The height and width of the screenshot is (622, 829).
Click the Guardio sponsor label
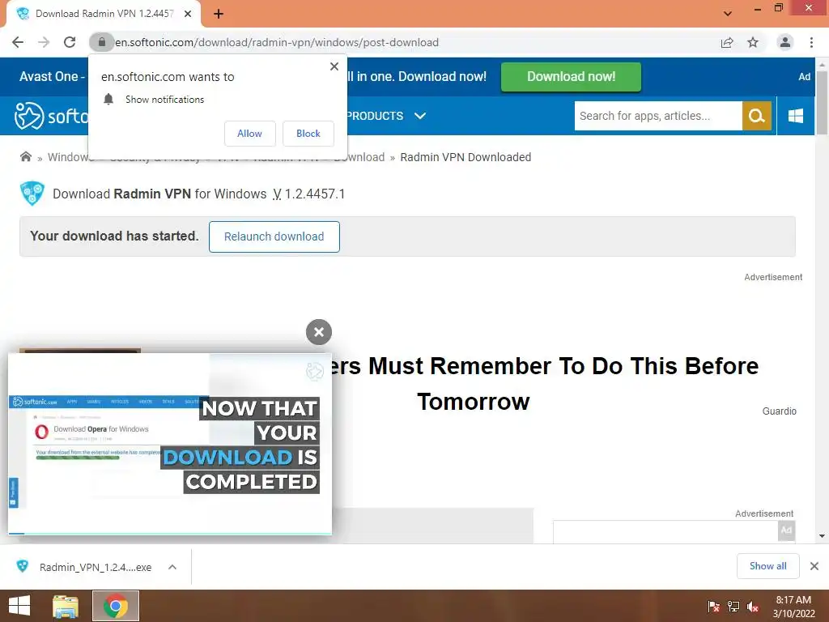coord(779,411)
